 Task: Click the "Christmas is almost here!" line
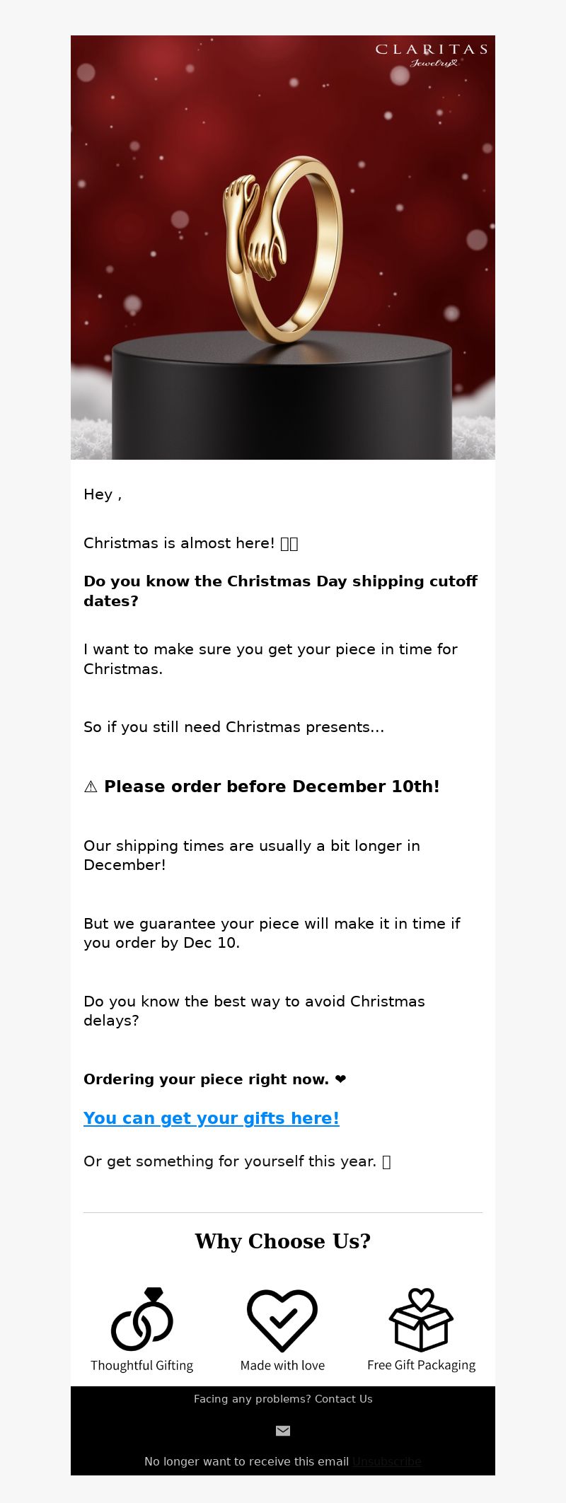click(x=191, y=543)
